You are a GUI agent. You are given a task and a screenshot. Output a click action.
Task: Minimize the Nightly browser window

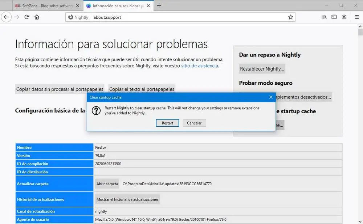327,5
